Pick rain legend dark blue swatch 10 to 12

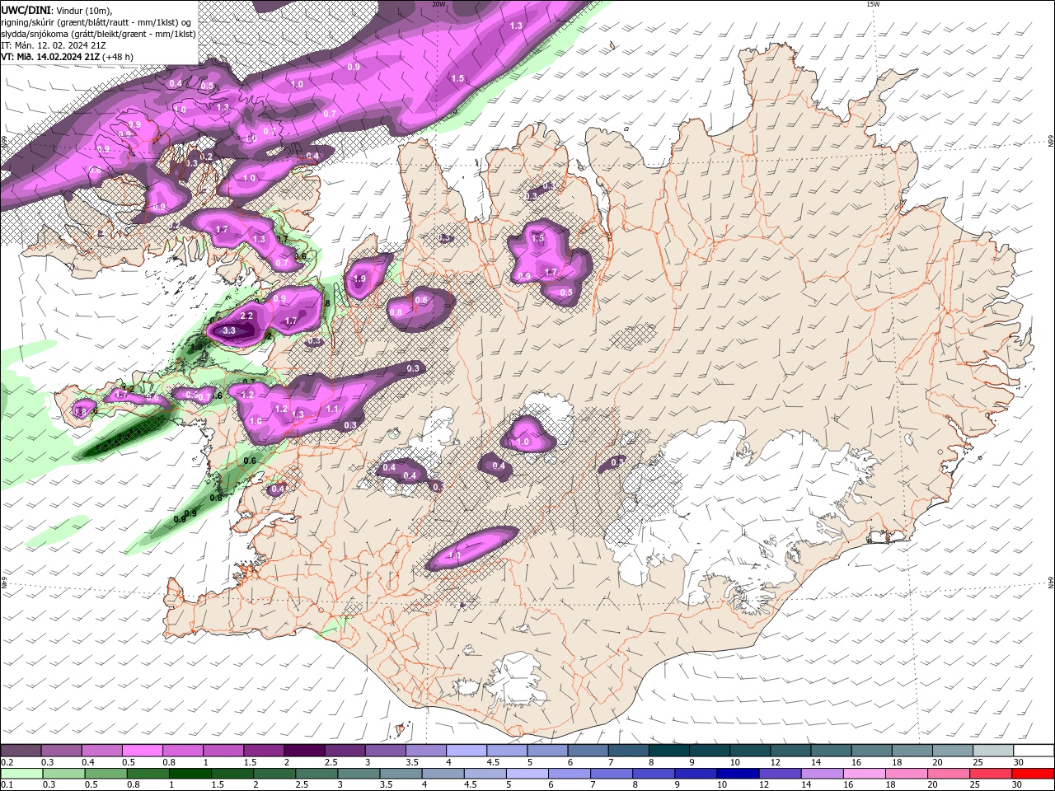point(738,774)
